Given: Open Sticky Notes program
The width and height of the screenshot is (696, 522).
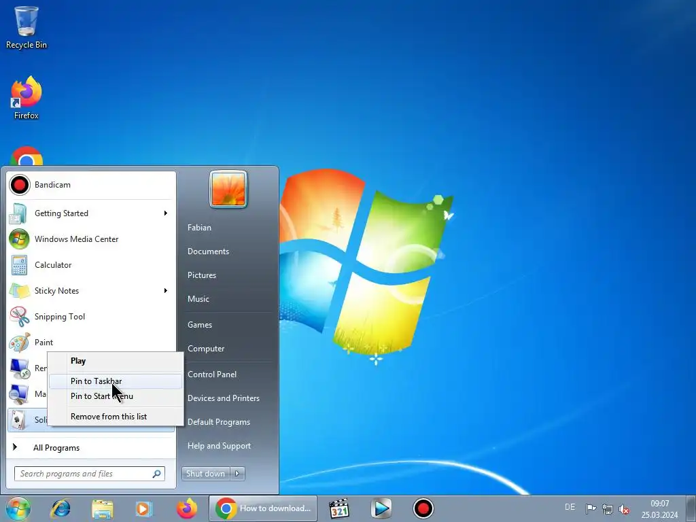Looking at the screenshot, I should (90, 291).
